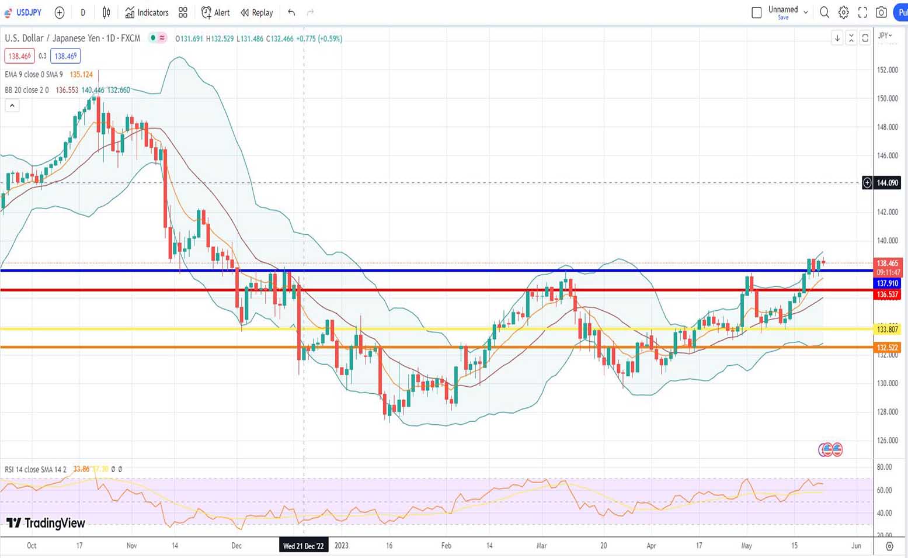Click the add symbol plus icon
This screenshot has width=908, height=558.
click(60, 12)
